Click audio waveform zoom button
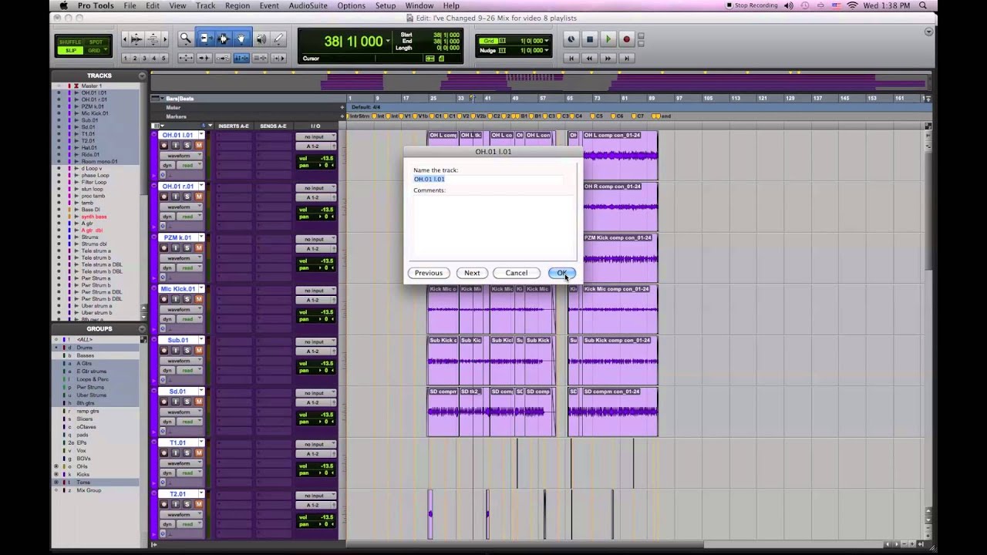 (136, 39)
